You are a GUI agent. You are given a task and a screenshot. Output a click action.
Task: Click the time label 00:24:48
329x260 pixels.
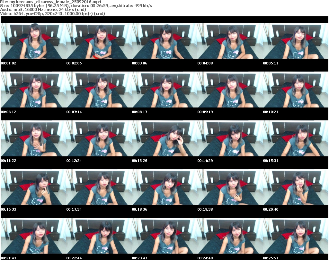coord(205,258)
